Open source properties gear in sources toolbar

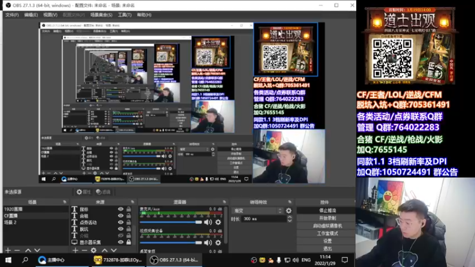[94, 250]
